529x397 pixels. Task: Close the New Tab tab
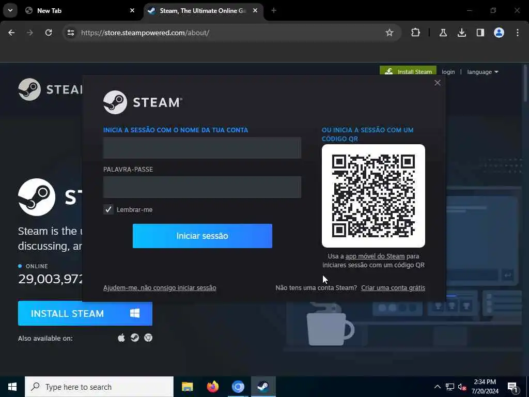coord(132,10)
